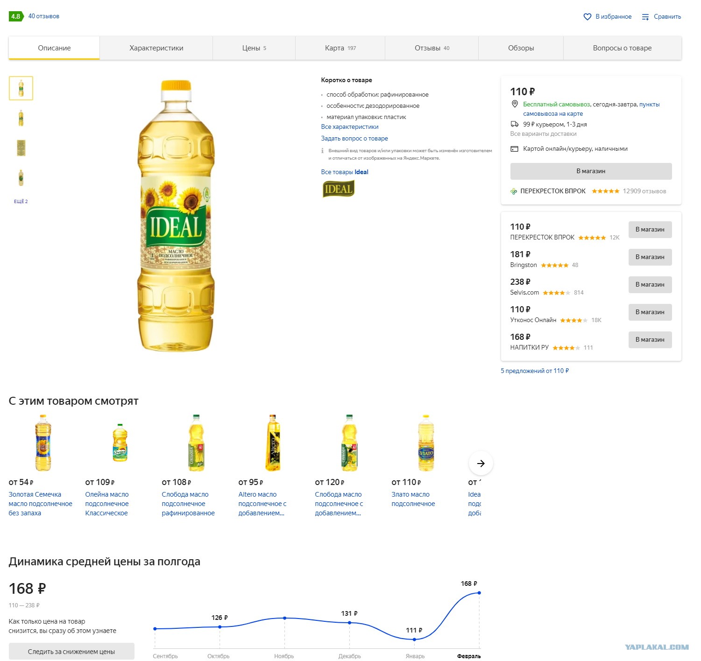Click Задать вопрос о товаре link

pos(354,139)
